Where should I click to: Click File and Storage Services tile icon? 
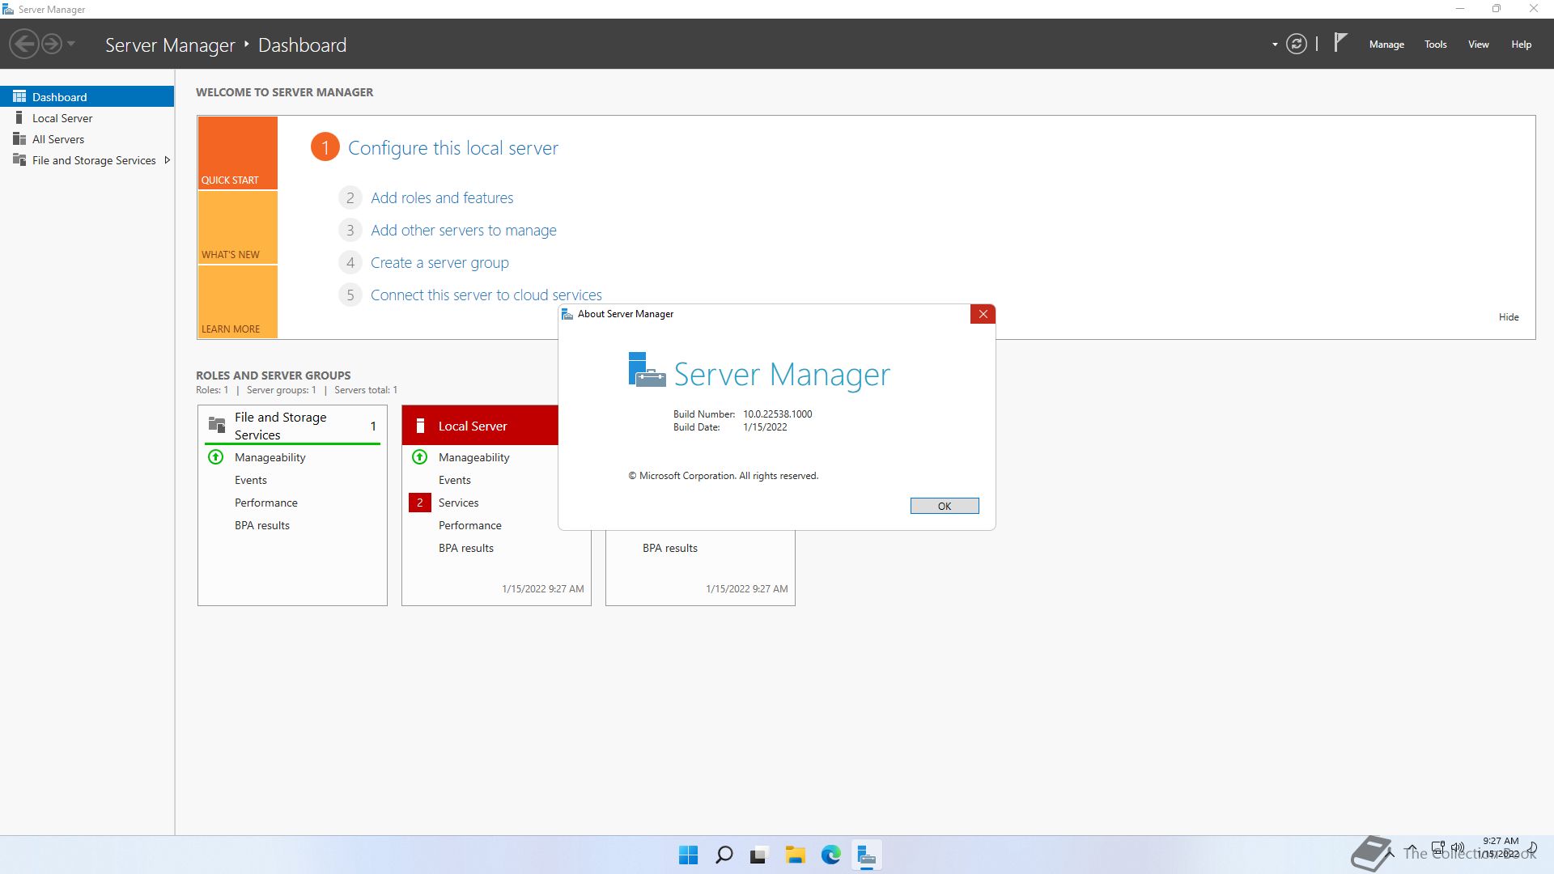tap(217, 425)
